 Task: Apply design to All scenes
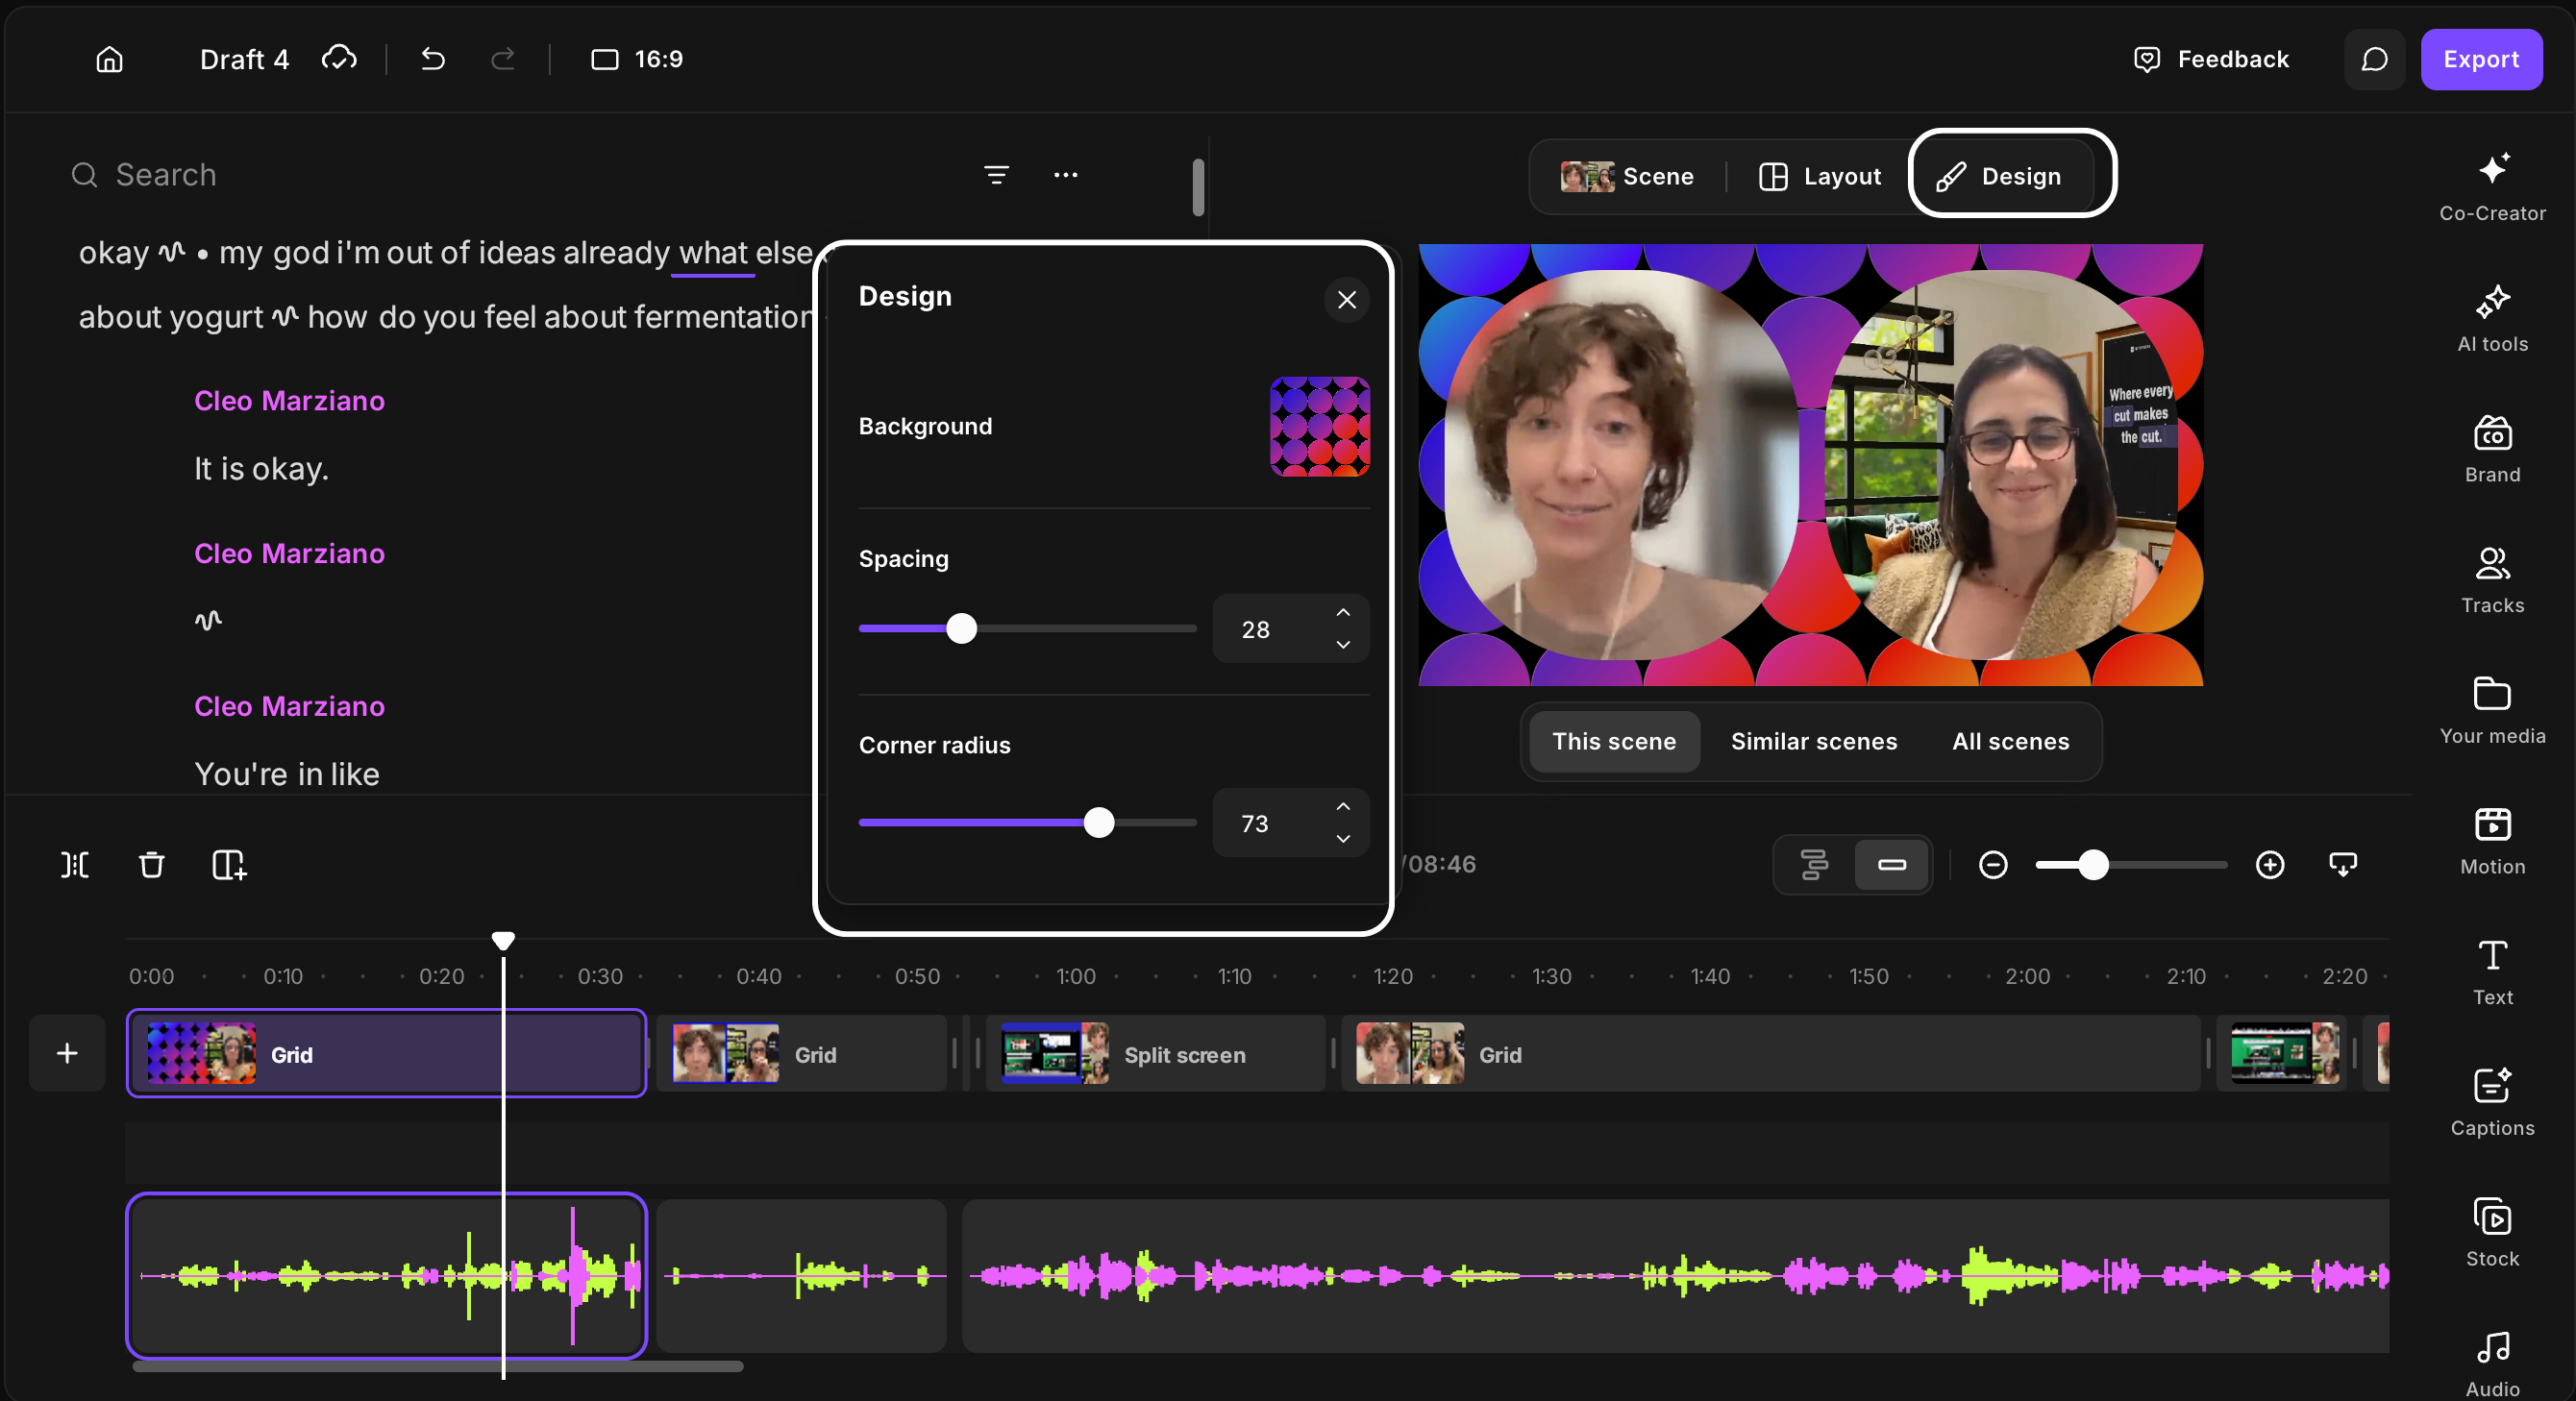(x=2010, y=741)
